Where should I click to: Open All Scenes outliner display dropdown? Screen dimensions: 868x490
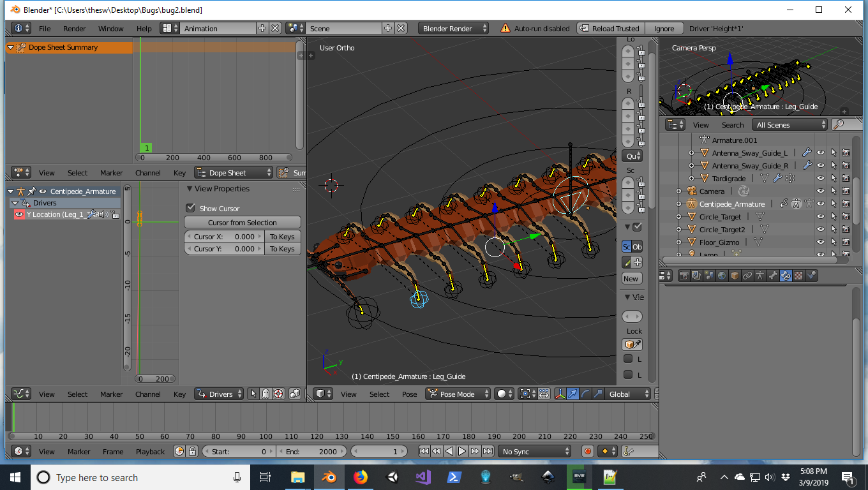coord(790,124)
